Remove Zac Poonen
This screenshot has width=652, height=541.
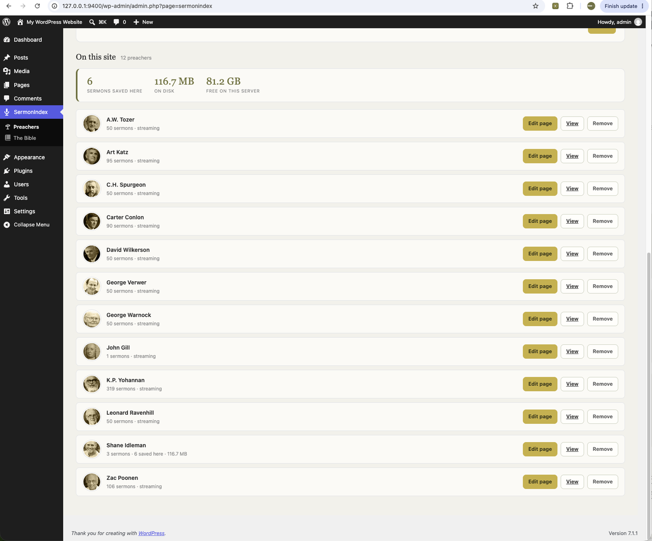tap(603, 482)
